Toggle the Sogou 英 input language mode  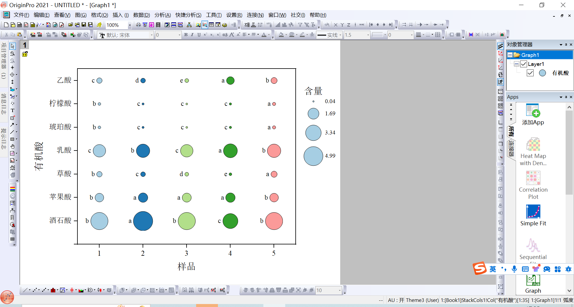[493, 269]
